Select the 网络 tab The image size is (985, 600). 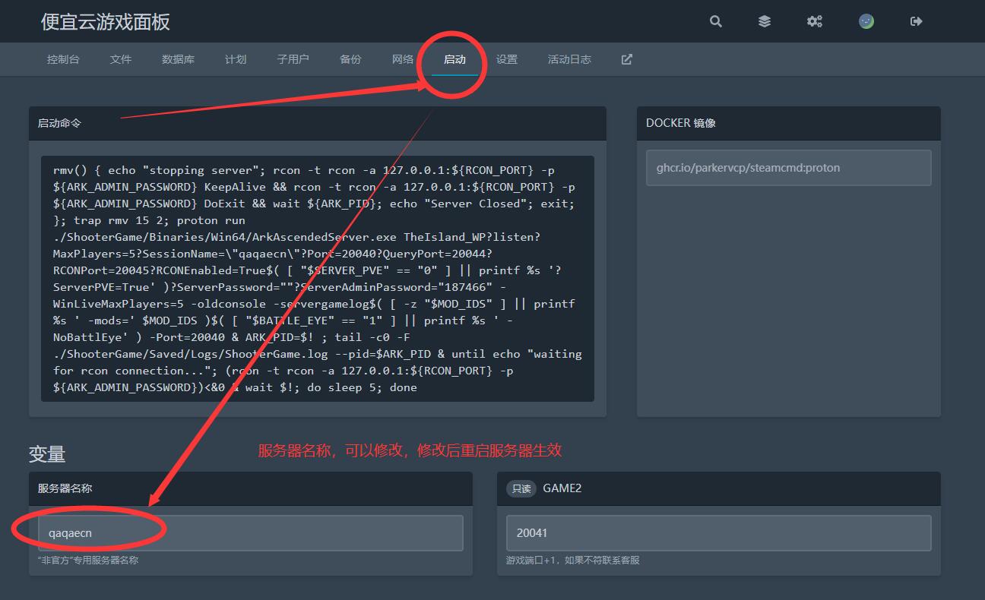[x=403, y=59]
